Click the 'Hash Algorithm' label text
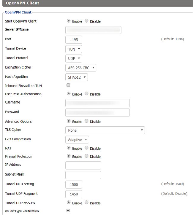This screenshot has height=215, width=193. click(16, 77)
